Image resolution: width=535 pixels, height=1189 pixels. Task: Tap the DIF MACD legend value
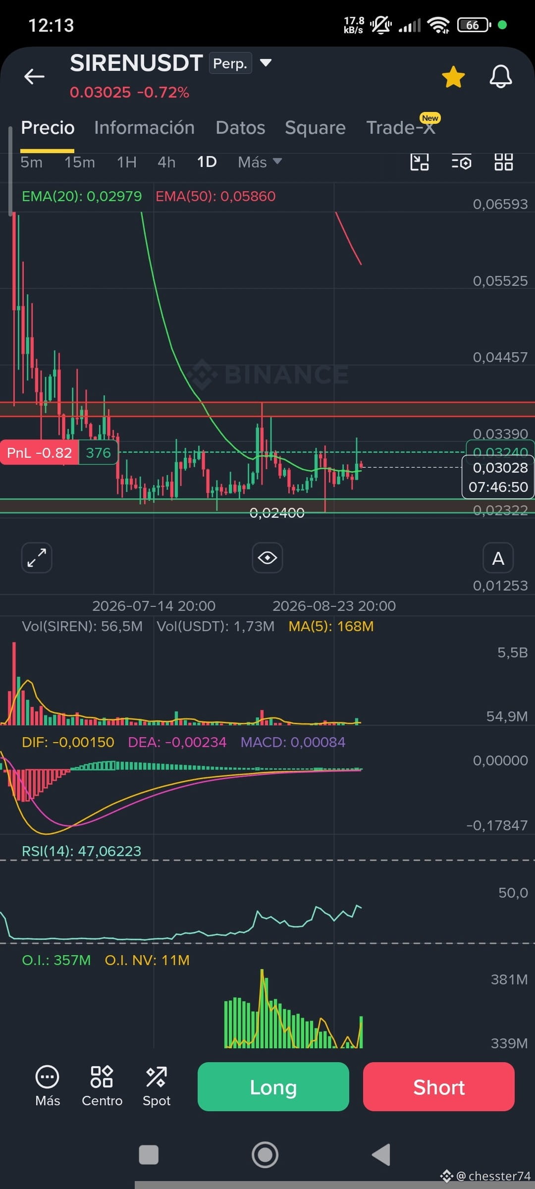pos(68,742)
